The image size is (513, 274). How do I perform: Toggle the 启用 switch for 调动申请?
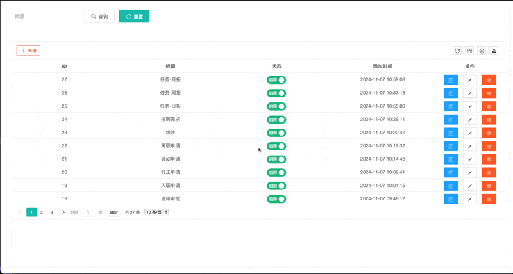[276, 159]
